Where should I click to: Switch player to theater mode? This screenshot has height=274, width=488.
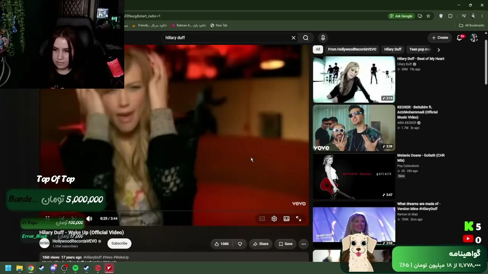[x=286, y=218]
